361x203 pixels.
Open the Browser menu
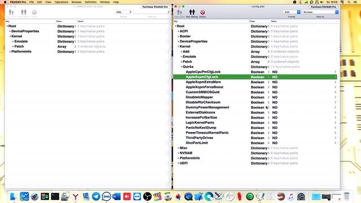point(77,2)
